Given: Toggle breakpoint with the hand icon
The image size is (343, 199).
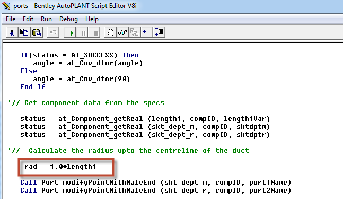Looking at the screenshot, I should (x=110, y=32).
